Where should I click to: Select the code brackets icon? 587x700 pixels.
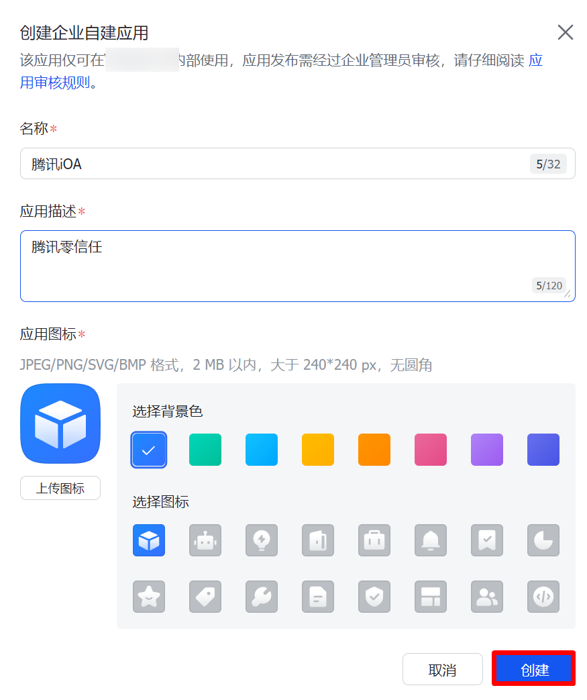point(543,597)
